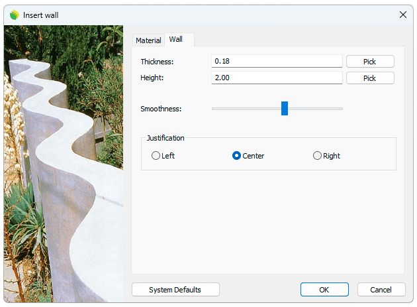This screenshot has width=417, height=307.
Task: Select the Wall tab
Action: click(176, 40)
